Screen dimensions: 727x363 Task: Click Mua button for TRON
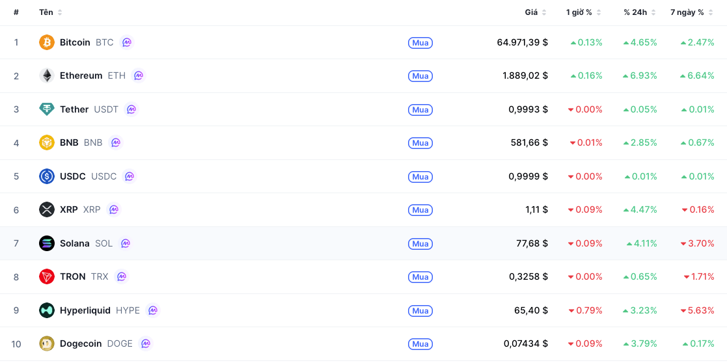pyautogui.click(x=420, y=277)
